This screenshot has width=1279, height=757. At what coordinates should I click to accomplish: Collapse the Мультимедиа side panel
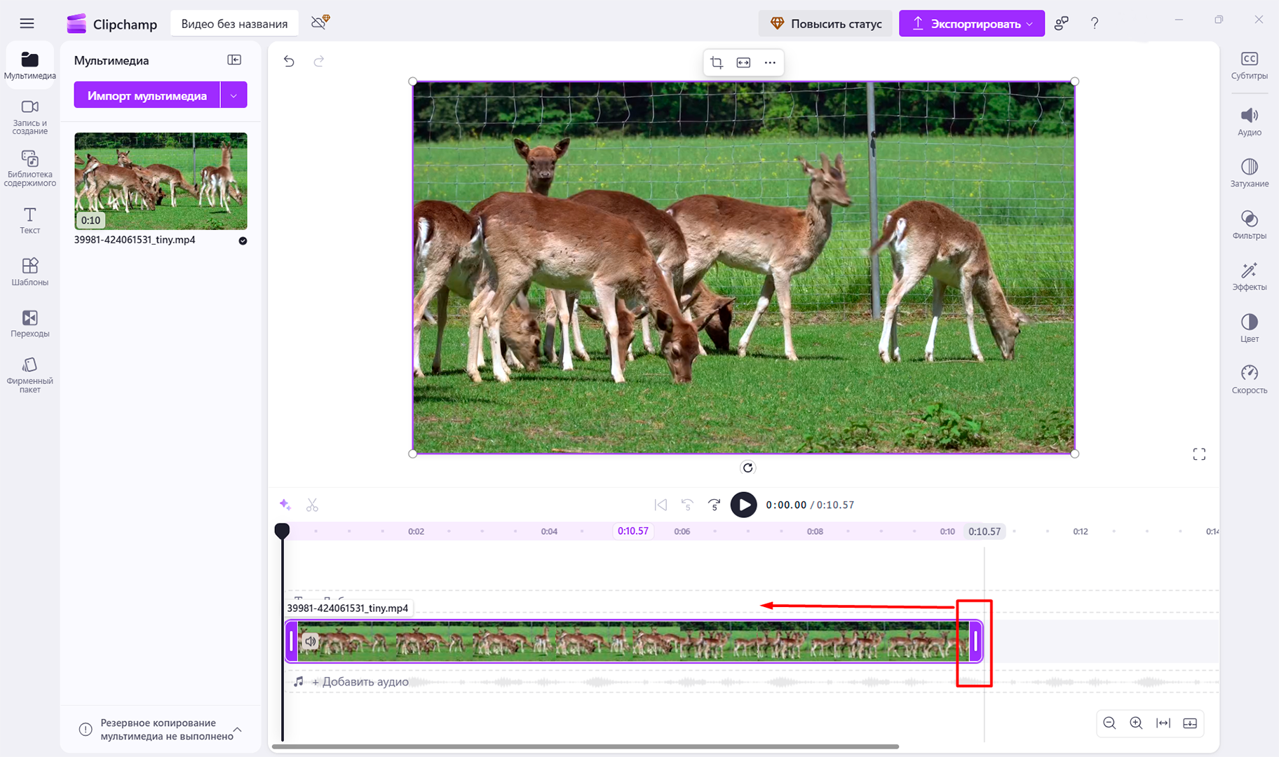(x=234, y=60)
